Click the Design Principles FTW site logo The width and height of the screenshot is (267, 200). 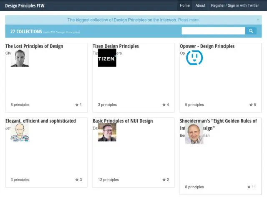(25, 6)
